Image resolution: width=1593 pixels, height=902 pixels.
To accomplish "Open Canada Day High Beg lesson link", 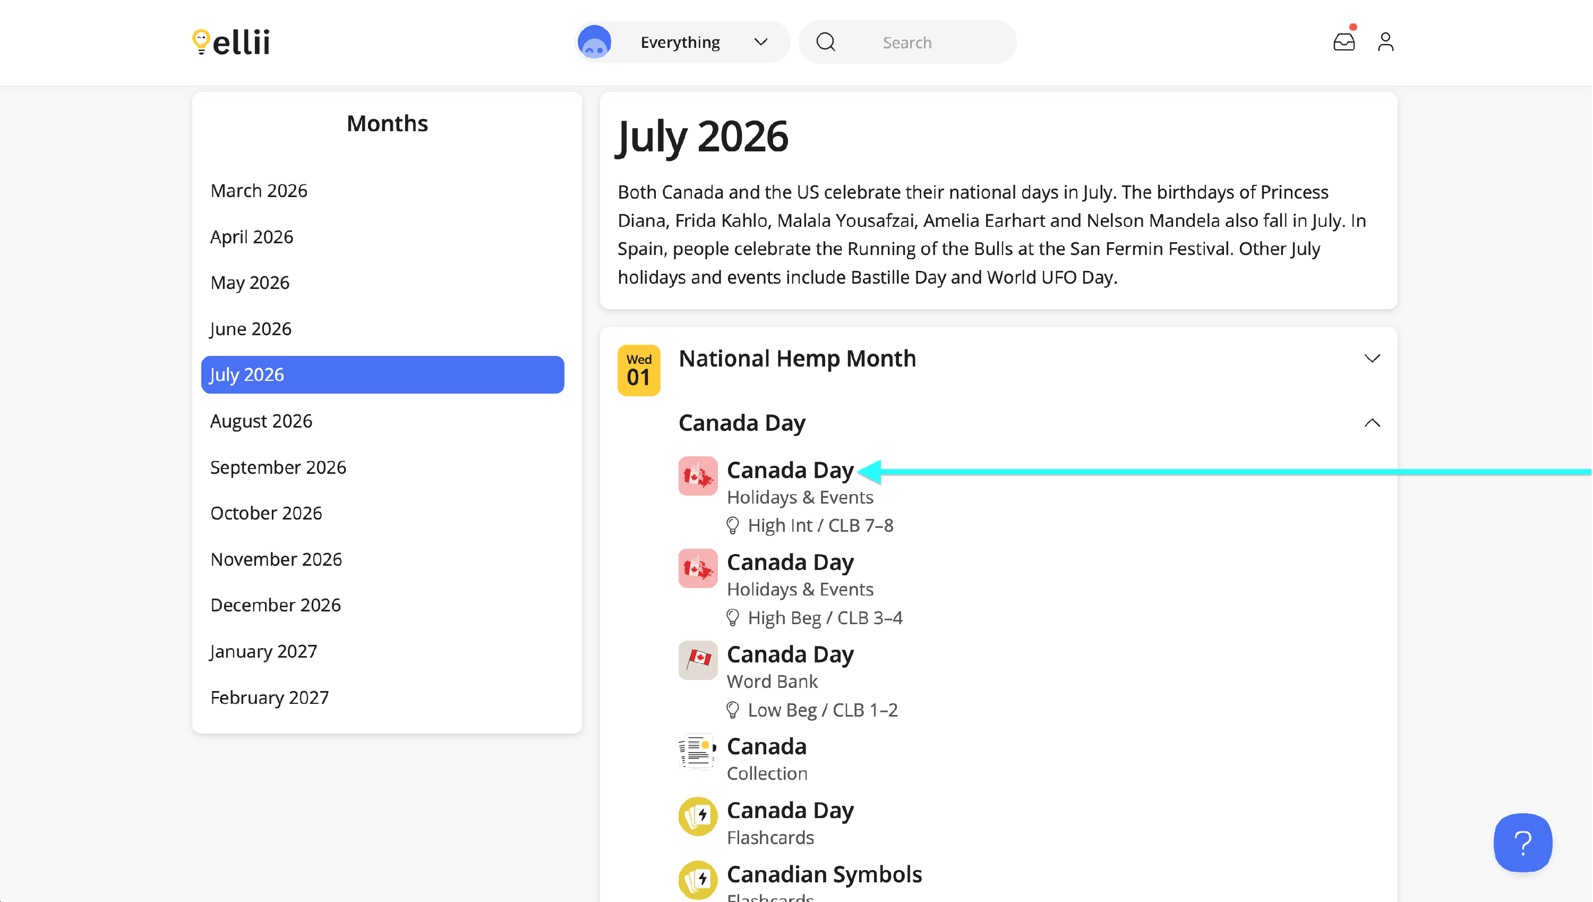I will (790, 563).
